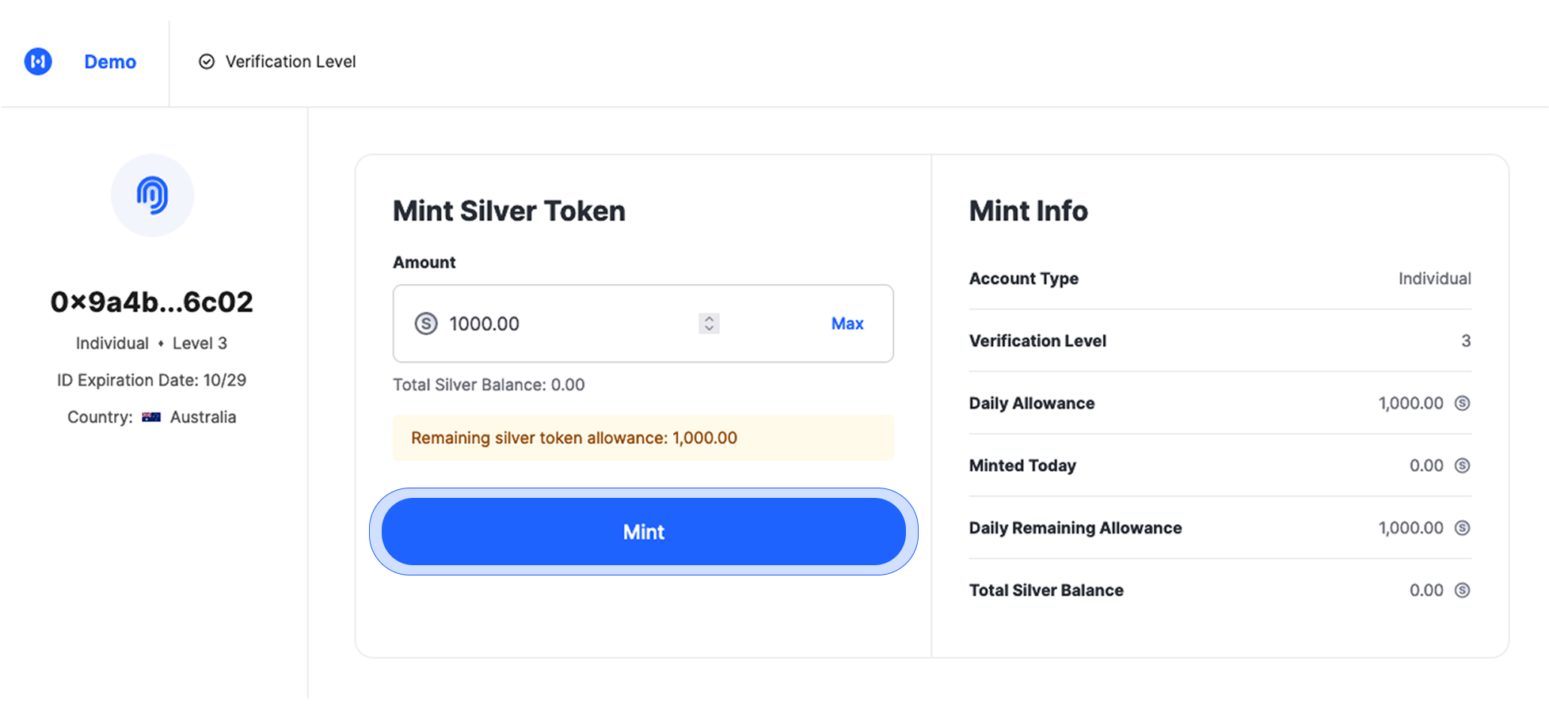This screenshot has height=714, width=1549.
Task: Click the amount stepper arrows
Action: 709,324
